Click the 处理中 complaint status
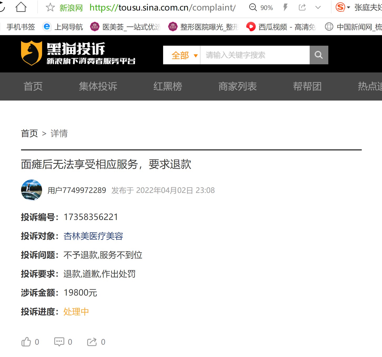Viewport: 382px width, 357px height. (76, 312)
